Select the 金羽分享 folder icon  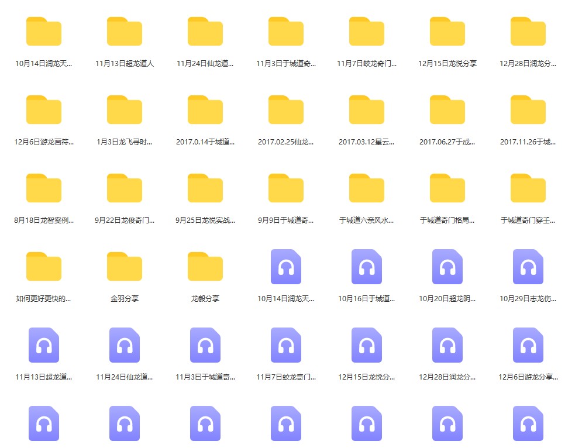[124, 267]
